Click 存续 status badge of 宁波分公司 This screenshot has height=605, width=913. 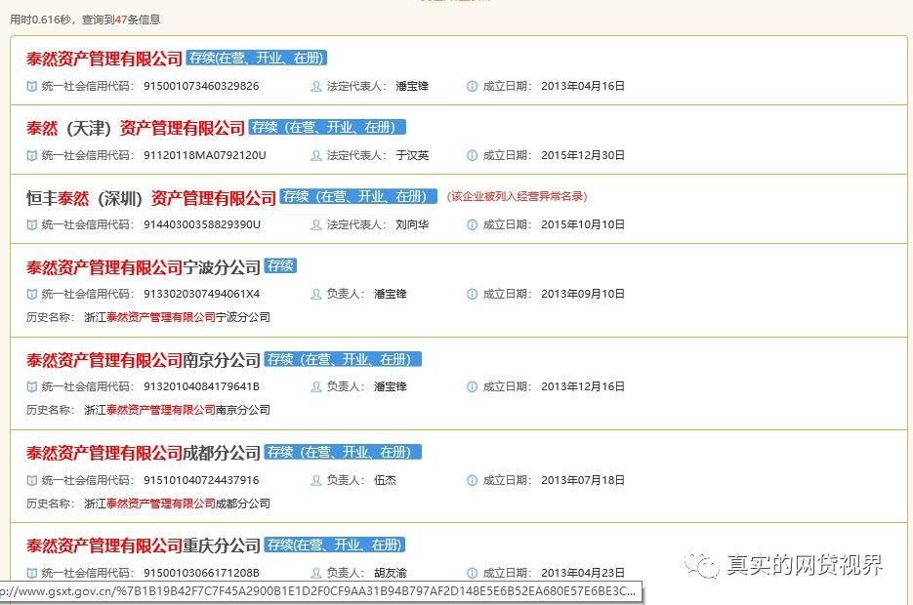(x=281, y=266)
